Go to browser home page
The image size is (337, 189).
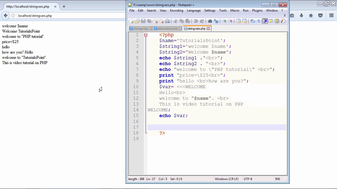311,16
